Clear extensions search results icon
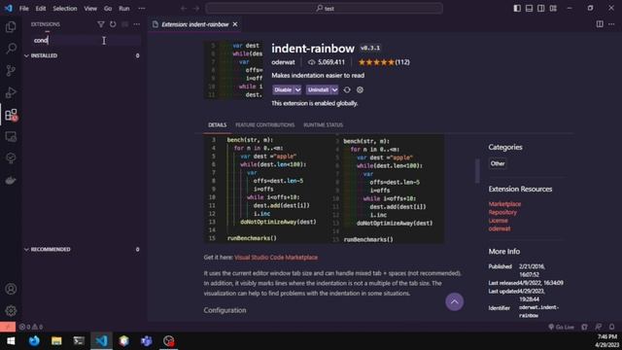The image size is (622, 350). pos(124,24)
